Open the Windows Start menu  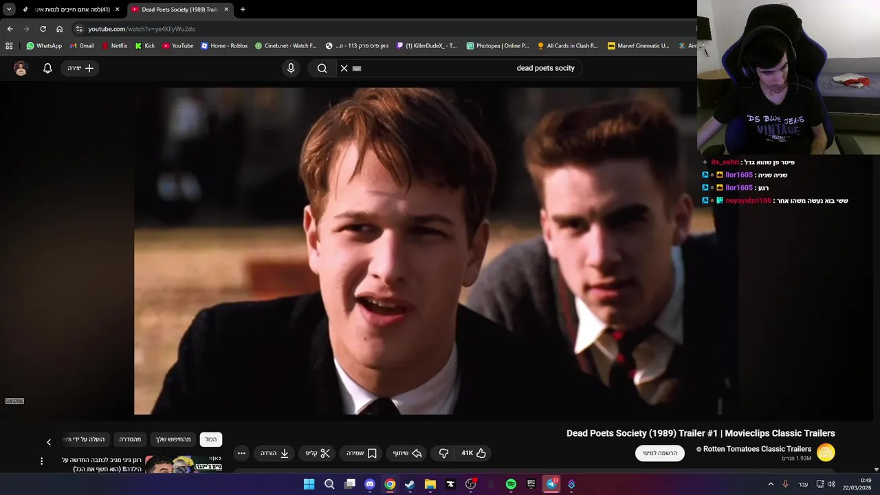coord(309,484)
